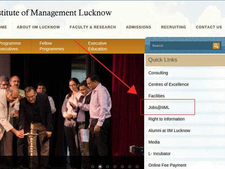Select the sixth slideshow dot

(130, 167)
